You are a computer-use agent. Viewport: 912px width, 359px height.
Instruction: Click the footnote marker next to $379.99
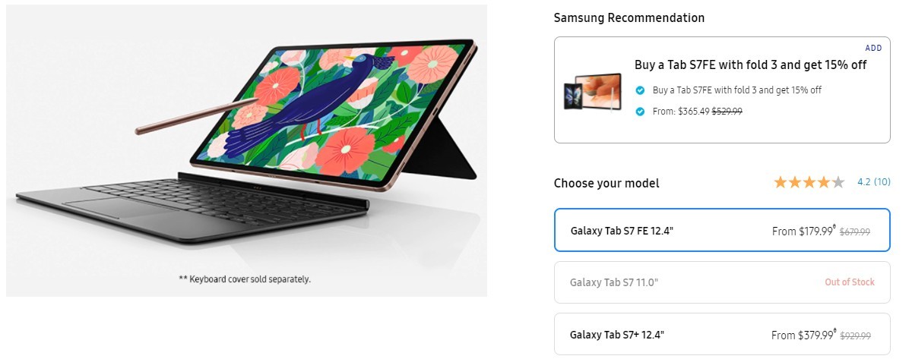tap(834, 331)
